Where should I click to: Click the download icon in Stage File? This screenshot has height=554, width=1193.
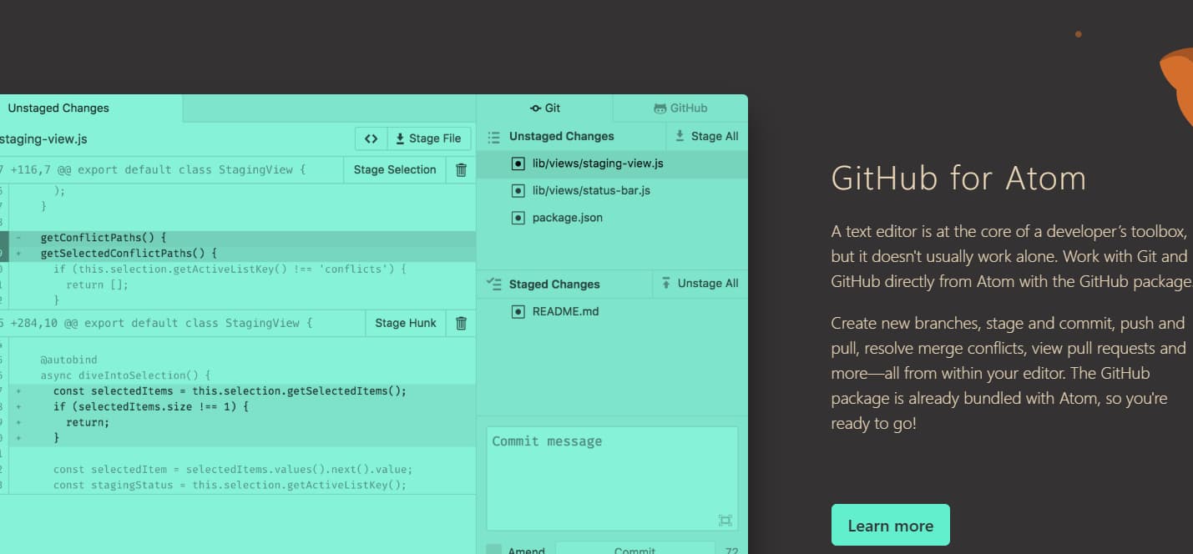(x=400, y=138)
